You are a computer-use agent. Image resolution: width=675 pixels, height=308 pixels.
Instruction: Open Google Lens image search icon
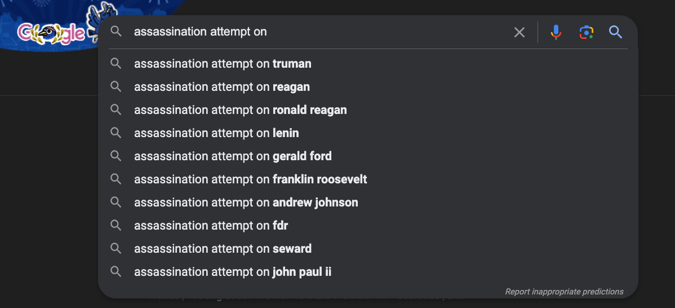[587, 32]
